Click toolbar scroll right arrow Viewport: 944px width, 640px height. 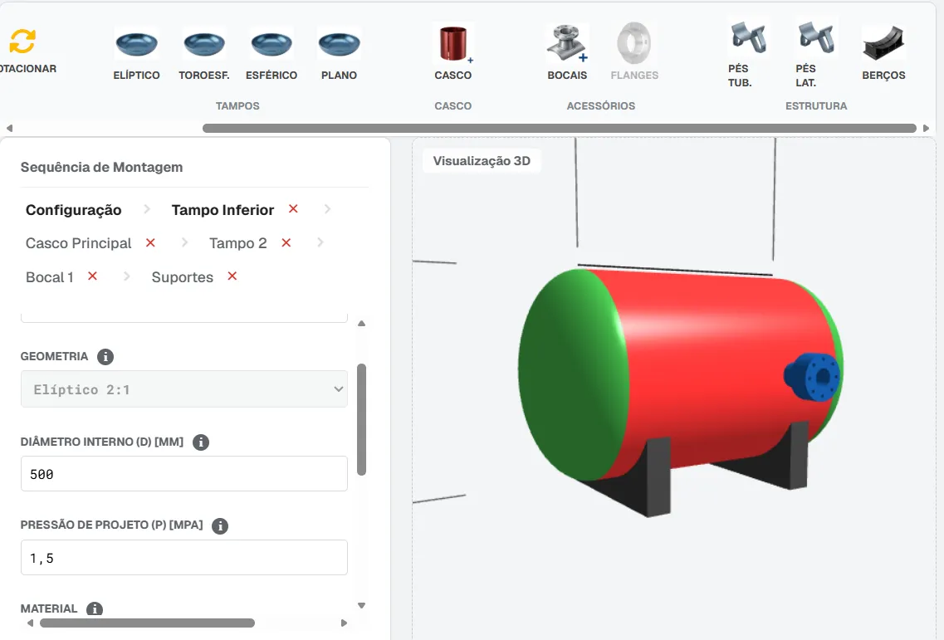(926, 128)
